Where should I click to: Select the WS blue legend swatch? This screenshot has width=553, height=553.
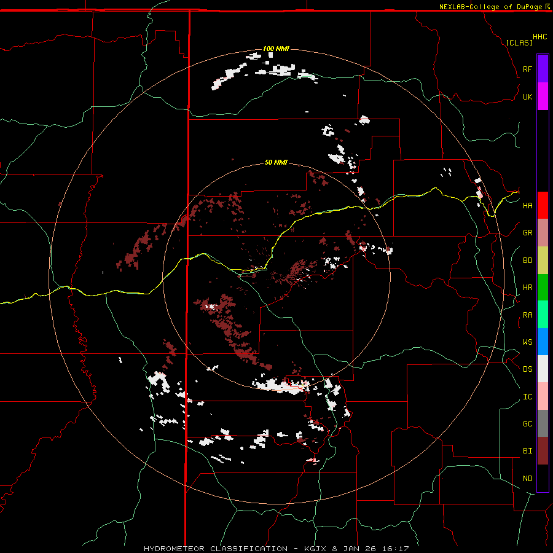tap(543, 342)
